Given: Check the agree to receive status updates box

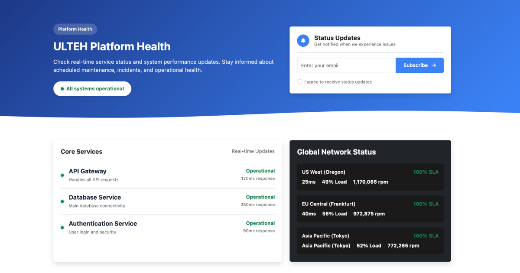Looking at the screenshot, I should [299, 81].
